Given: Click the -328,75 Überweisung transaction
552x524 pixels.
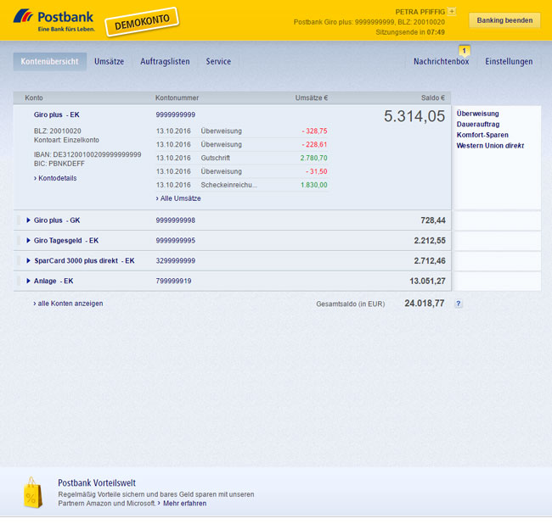Looking at the screenshot, I should [x=241, y=131].
